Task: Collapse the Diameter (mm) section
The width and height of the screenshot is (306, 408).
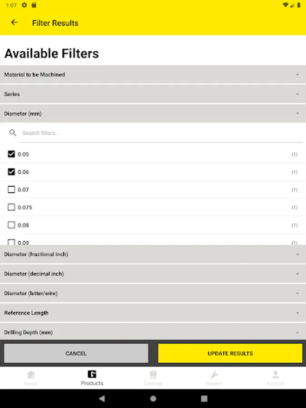Action: [153, 113]
